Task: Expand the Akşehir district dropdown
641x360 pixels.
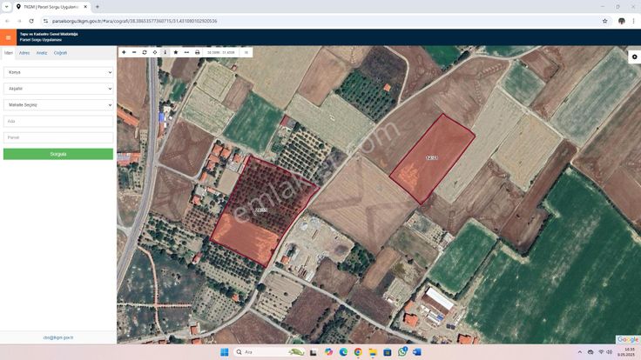Action: click(58, 89)
